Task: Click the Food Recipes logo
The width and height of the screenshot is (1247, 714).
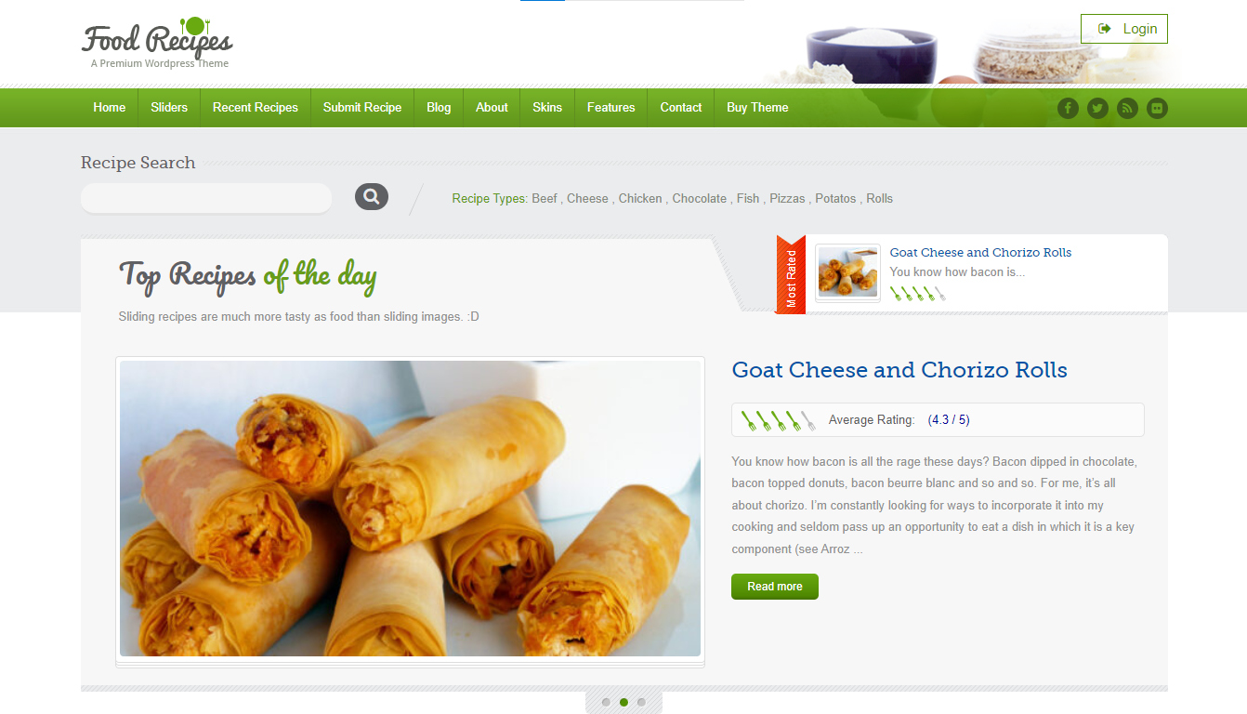Action: (157, 44)
